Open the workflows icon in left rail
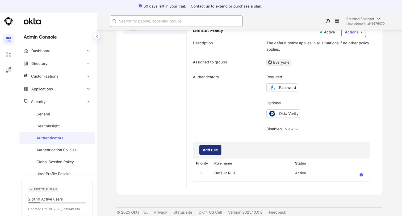402x216 pixels. click(x=9, y=70)
